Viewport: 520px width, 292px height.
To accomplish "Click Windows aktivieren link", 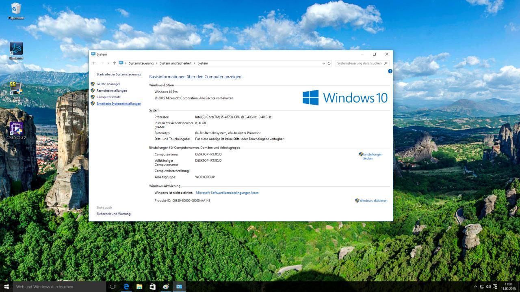I will coord(373,200).
